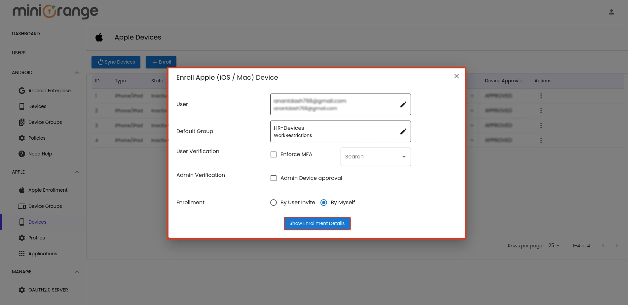628x305 pixels.
Task: Open Applications grid icon in sidebar
Action: pyautogui.click(x=22, y=253)
